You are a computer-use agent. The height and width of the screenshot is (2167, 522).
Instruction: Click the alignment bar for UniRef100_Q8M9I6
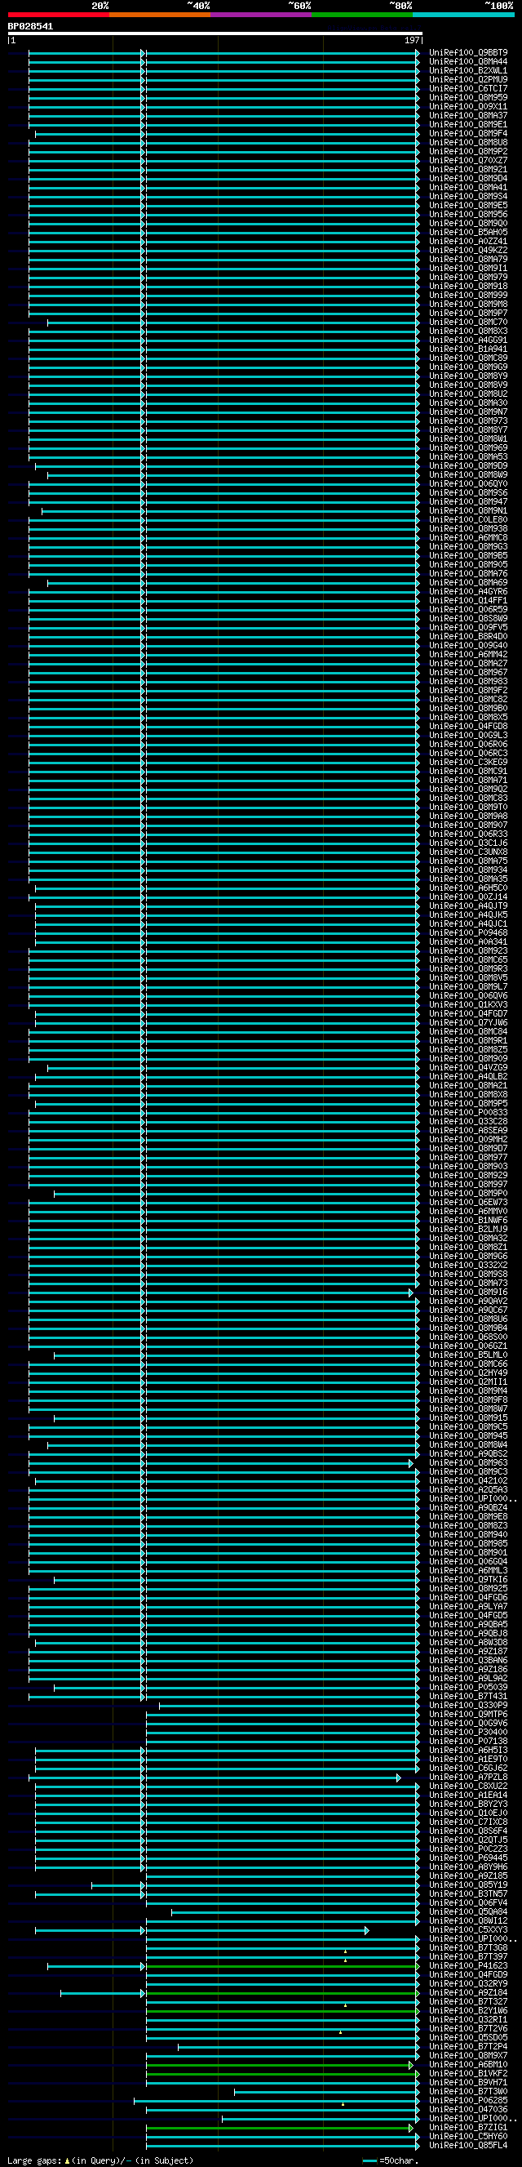coord(222,1293)
